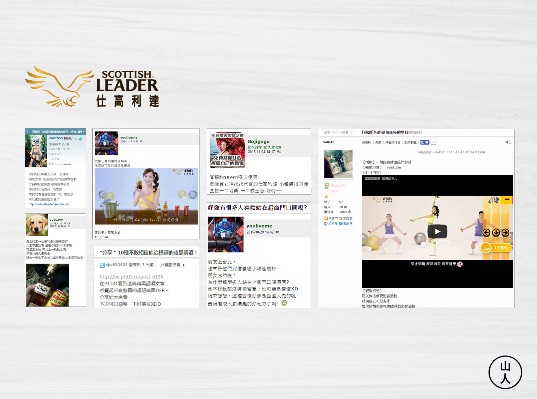This screenshot has width=537, height=399.
Task: Click the experience bar under GP: 46
Action: (64, 164)
